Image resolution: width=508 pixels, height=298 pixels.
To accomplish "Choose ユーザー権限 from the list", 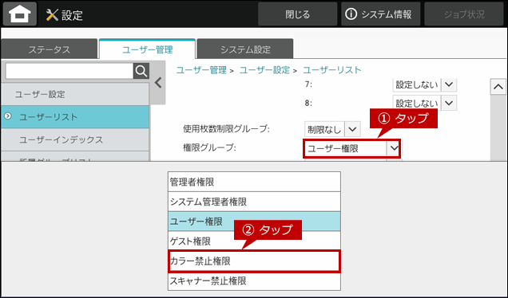I will (254, 222).
